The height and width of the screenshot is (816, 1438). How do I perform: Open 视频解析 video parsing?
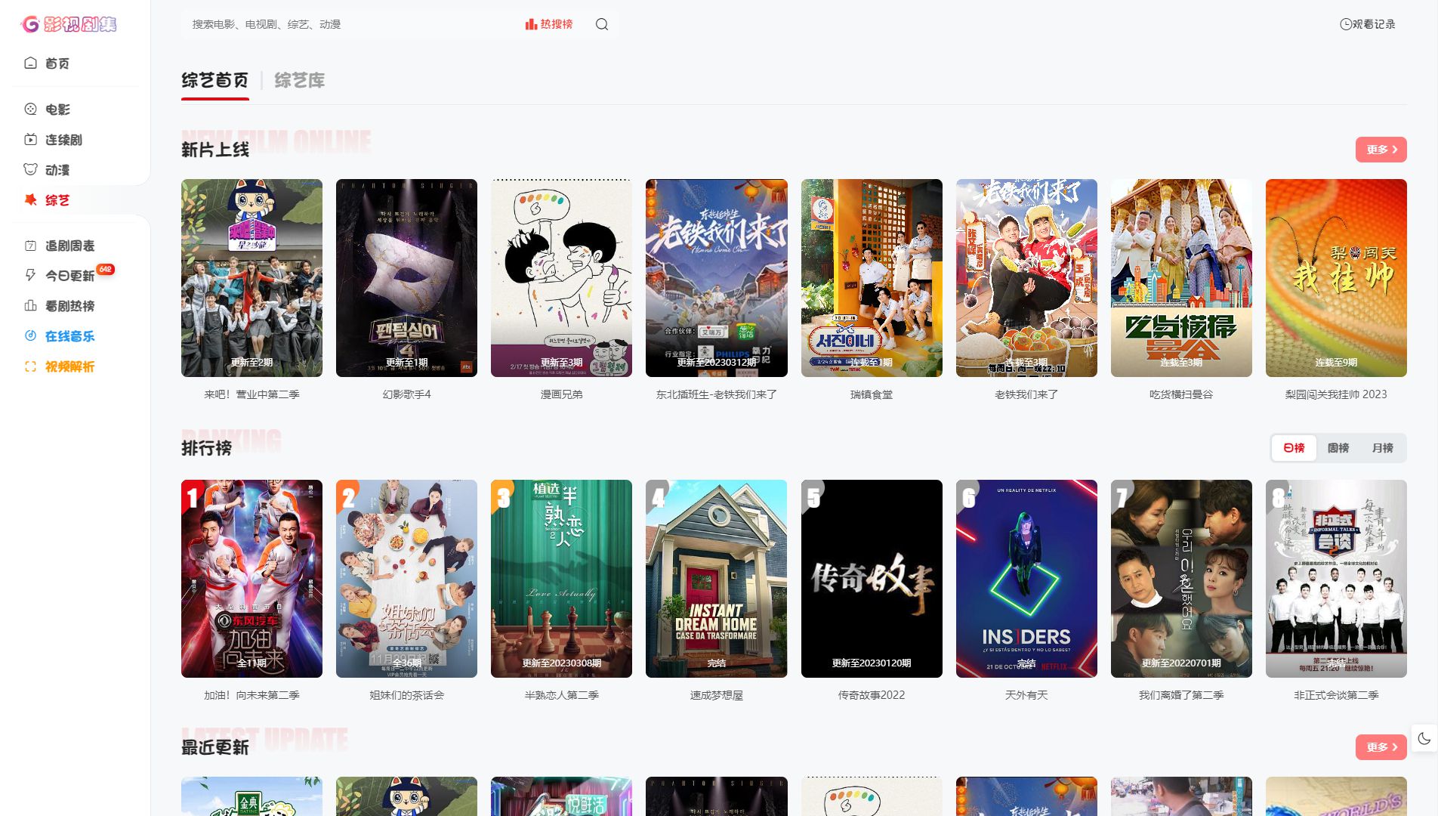tap(59, 366)
